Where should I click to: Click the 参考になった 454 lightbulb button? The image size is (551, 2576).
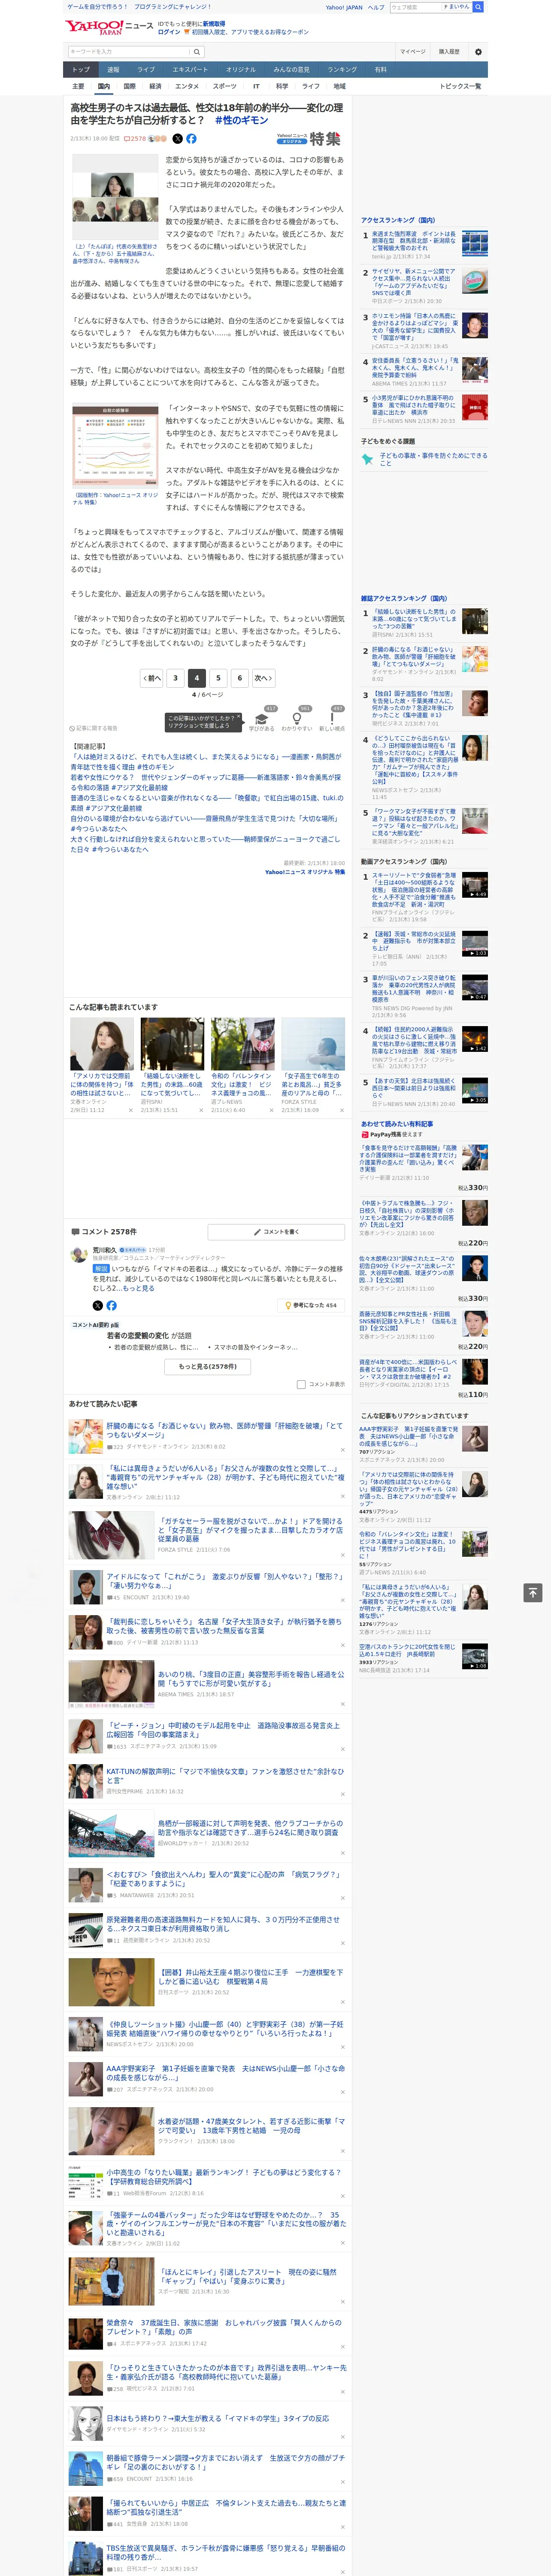coord(312,1305)
